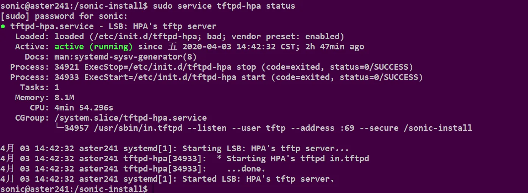
Task: Click the green status dot before tftpd-hpa.service
Action: [3, 26]
